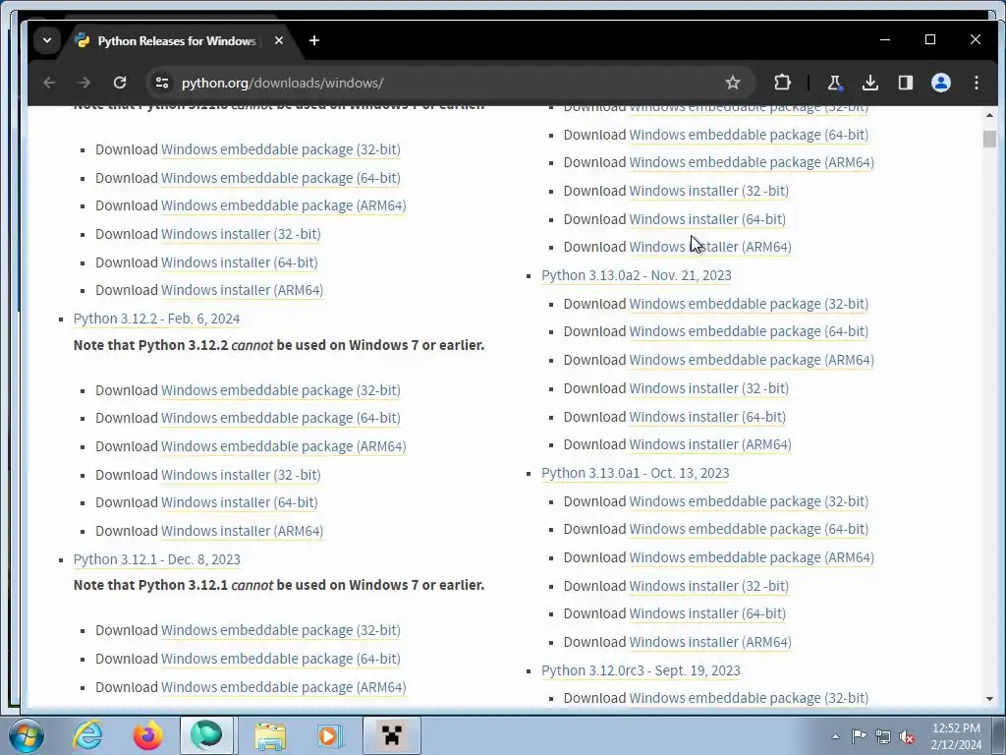Download Python 3.13.0a2 Windows installer (ARM64)
Viewport: 1006px width, 755px height.
point(710,444)
